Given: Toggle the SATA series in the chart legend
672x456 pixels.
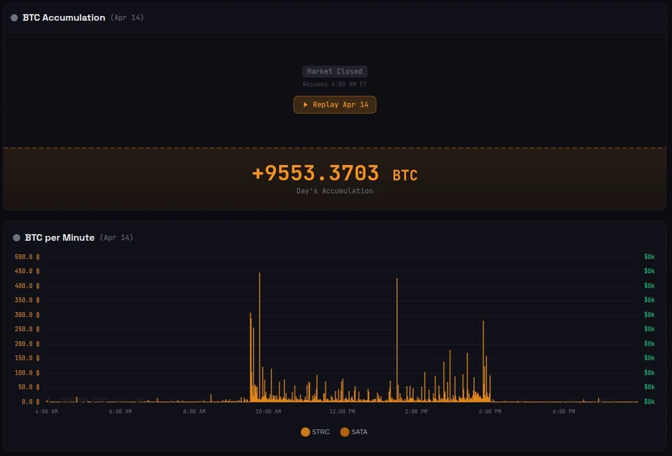Looking at the screenshot, I should click(x=354, y=432).
